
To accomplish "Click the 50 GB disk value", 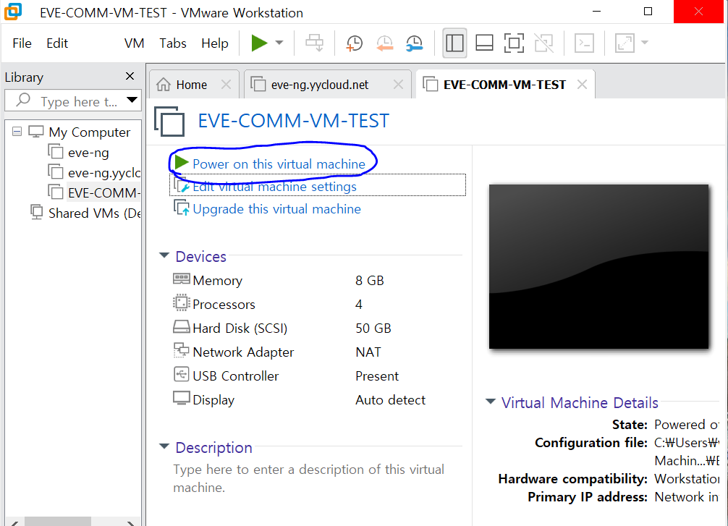I will (x=373, y=328).
